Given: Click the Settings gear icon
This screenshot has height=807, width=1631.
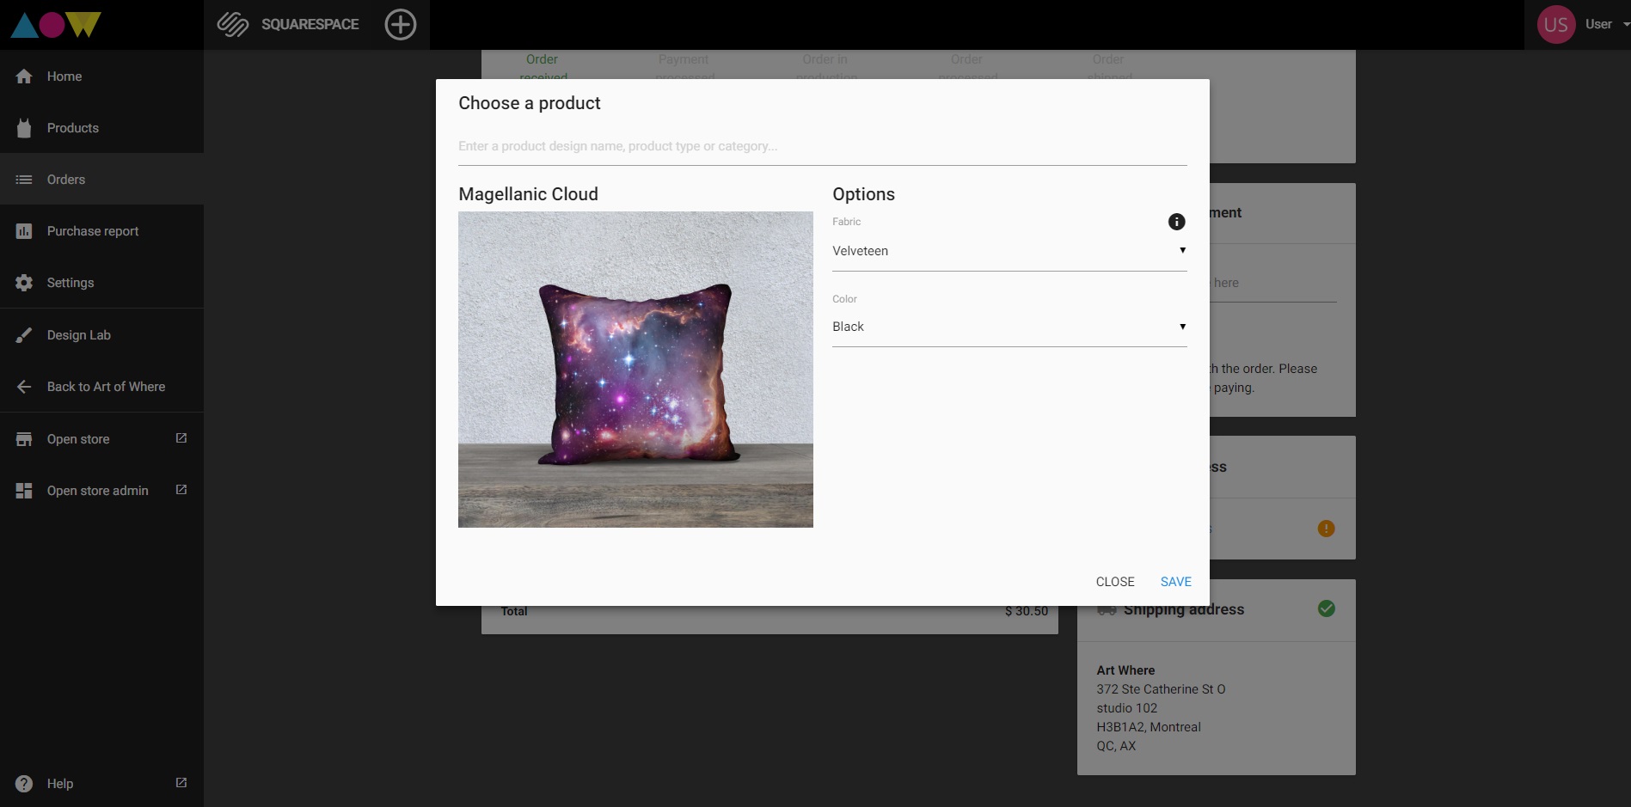Looking at the screenshot, I should (24, 283).
